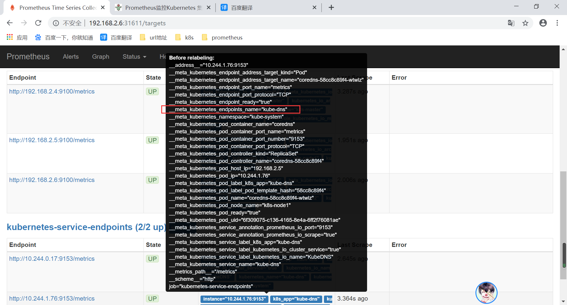The width and height of the screenshot is (567, 305).
Task: Open the prometheus bookmark folder
Action: click(x=222, y=37)
